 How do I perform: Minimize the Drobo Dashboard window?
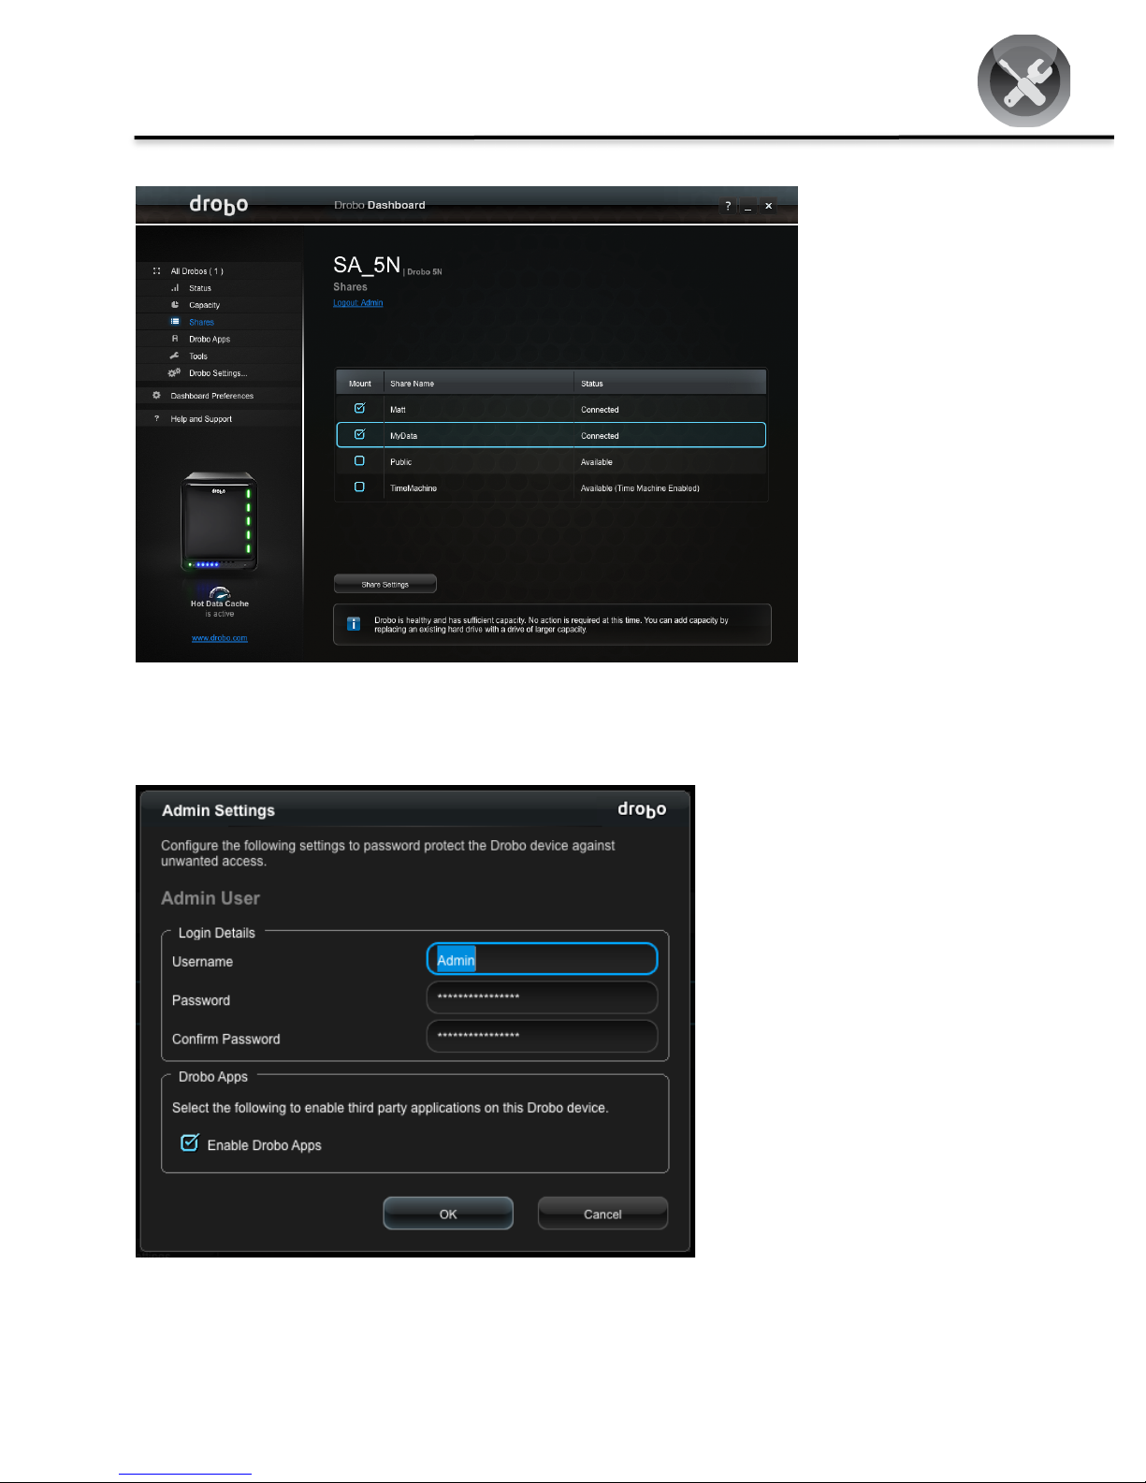[x=747, y=206]
